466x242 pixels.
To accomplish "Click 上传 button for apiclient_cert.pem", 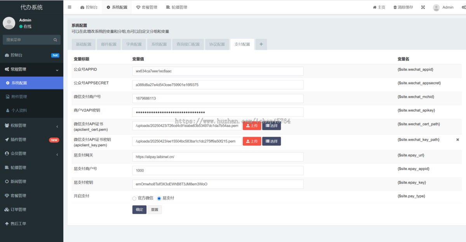I will 252,126.
